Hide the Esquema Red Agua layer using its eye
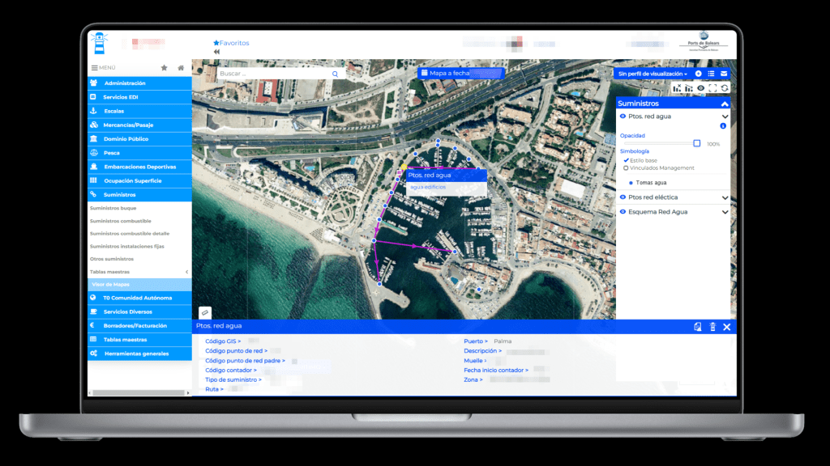830x466 pixels. tap(622, 212)
